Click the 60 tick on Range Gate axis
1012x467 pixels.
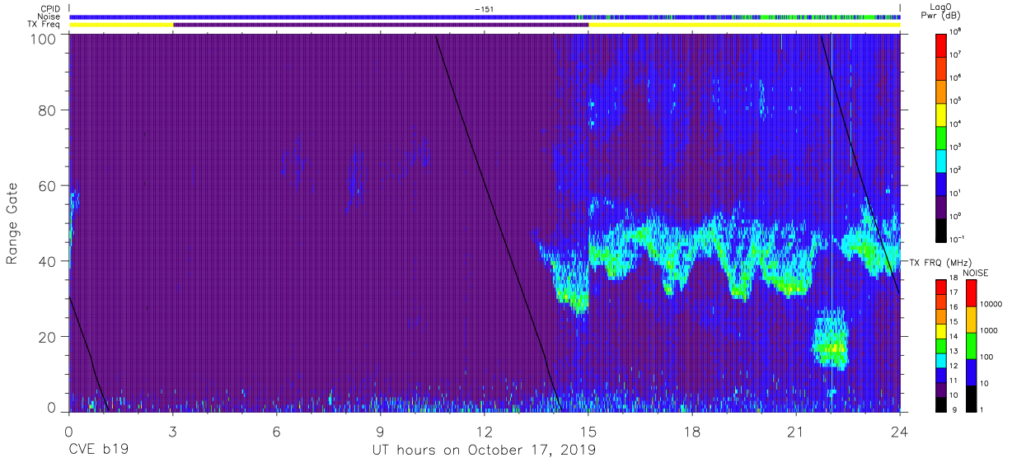(48, 185)
